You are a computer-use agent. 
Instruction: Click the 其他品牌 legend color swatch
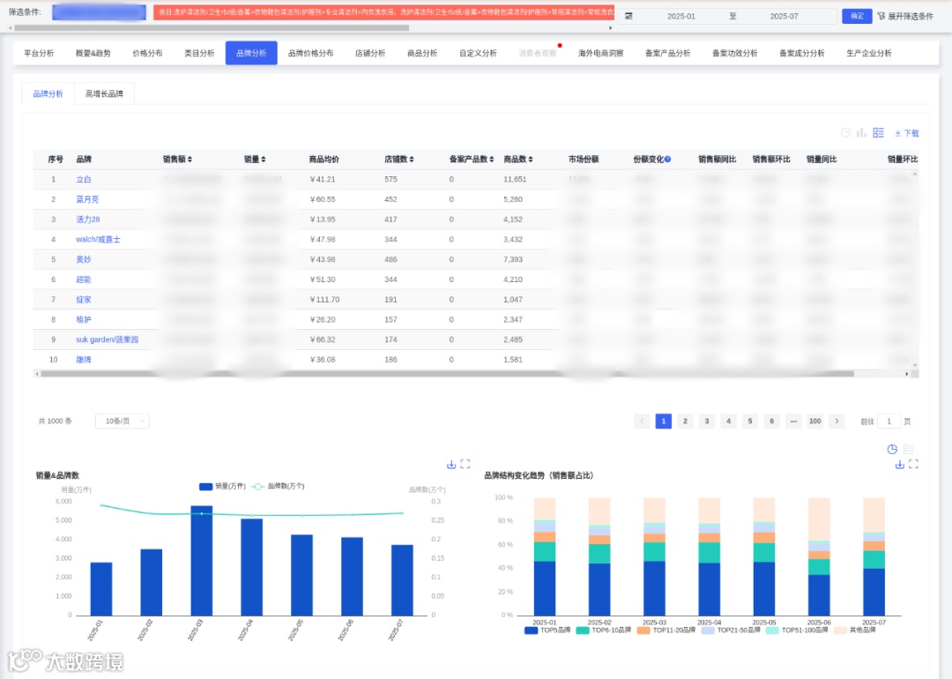(x=840, y=630)
